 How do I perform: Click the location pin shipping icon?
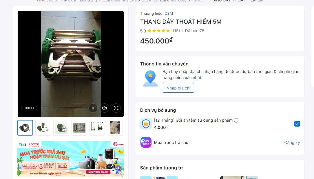150,78
